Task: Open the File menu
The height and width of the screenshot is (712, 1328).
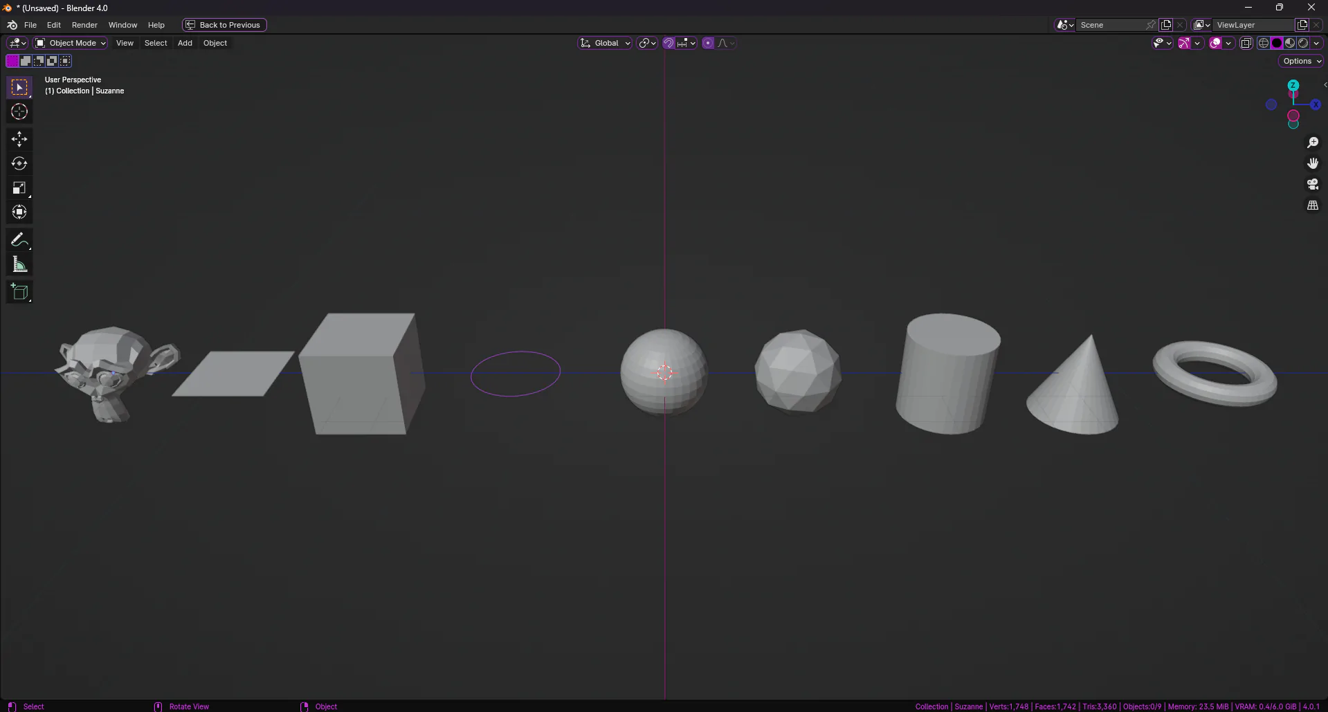Action: pyautogui.click(x=30, y=25)
